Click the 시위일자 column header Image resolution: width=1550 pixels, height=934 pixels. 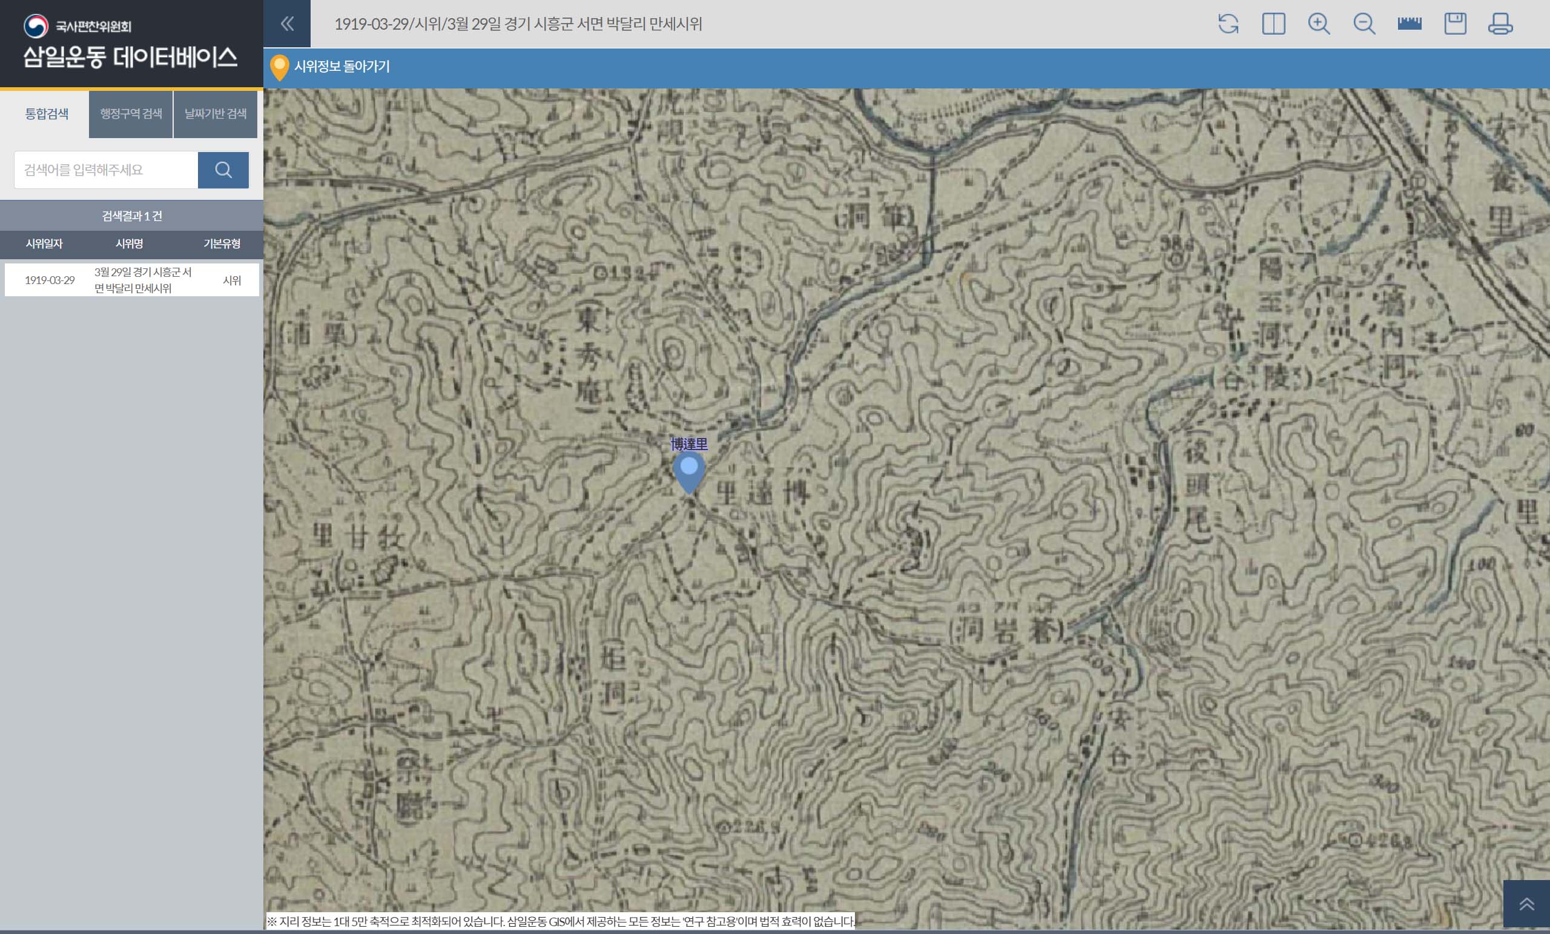(44, 243)
